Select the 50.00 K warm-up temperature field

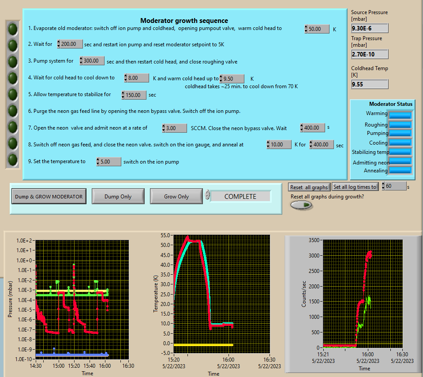coord(318,29)
